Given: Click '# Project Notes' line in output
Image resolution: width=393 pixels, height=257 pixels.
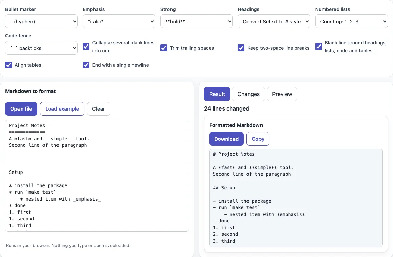Looking at the screenshot, I should [233, 154].
